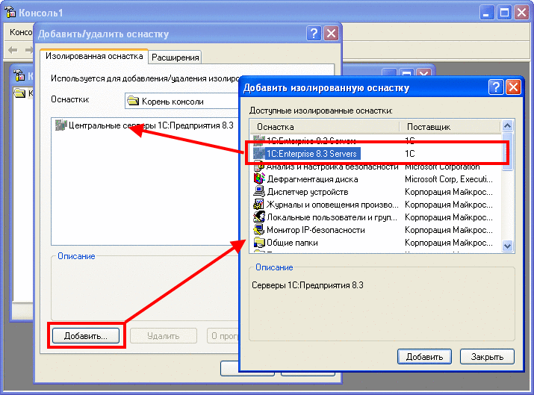This screenshot has height=395, width=534.
Task: Click the inner console window icon
Action: tap(19, 75)
